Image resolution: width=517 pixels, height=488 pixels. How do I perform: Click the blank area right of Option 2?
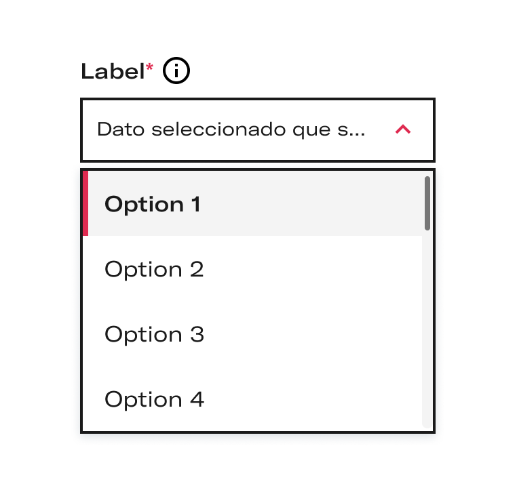pos(313,268)
